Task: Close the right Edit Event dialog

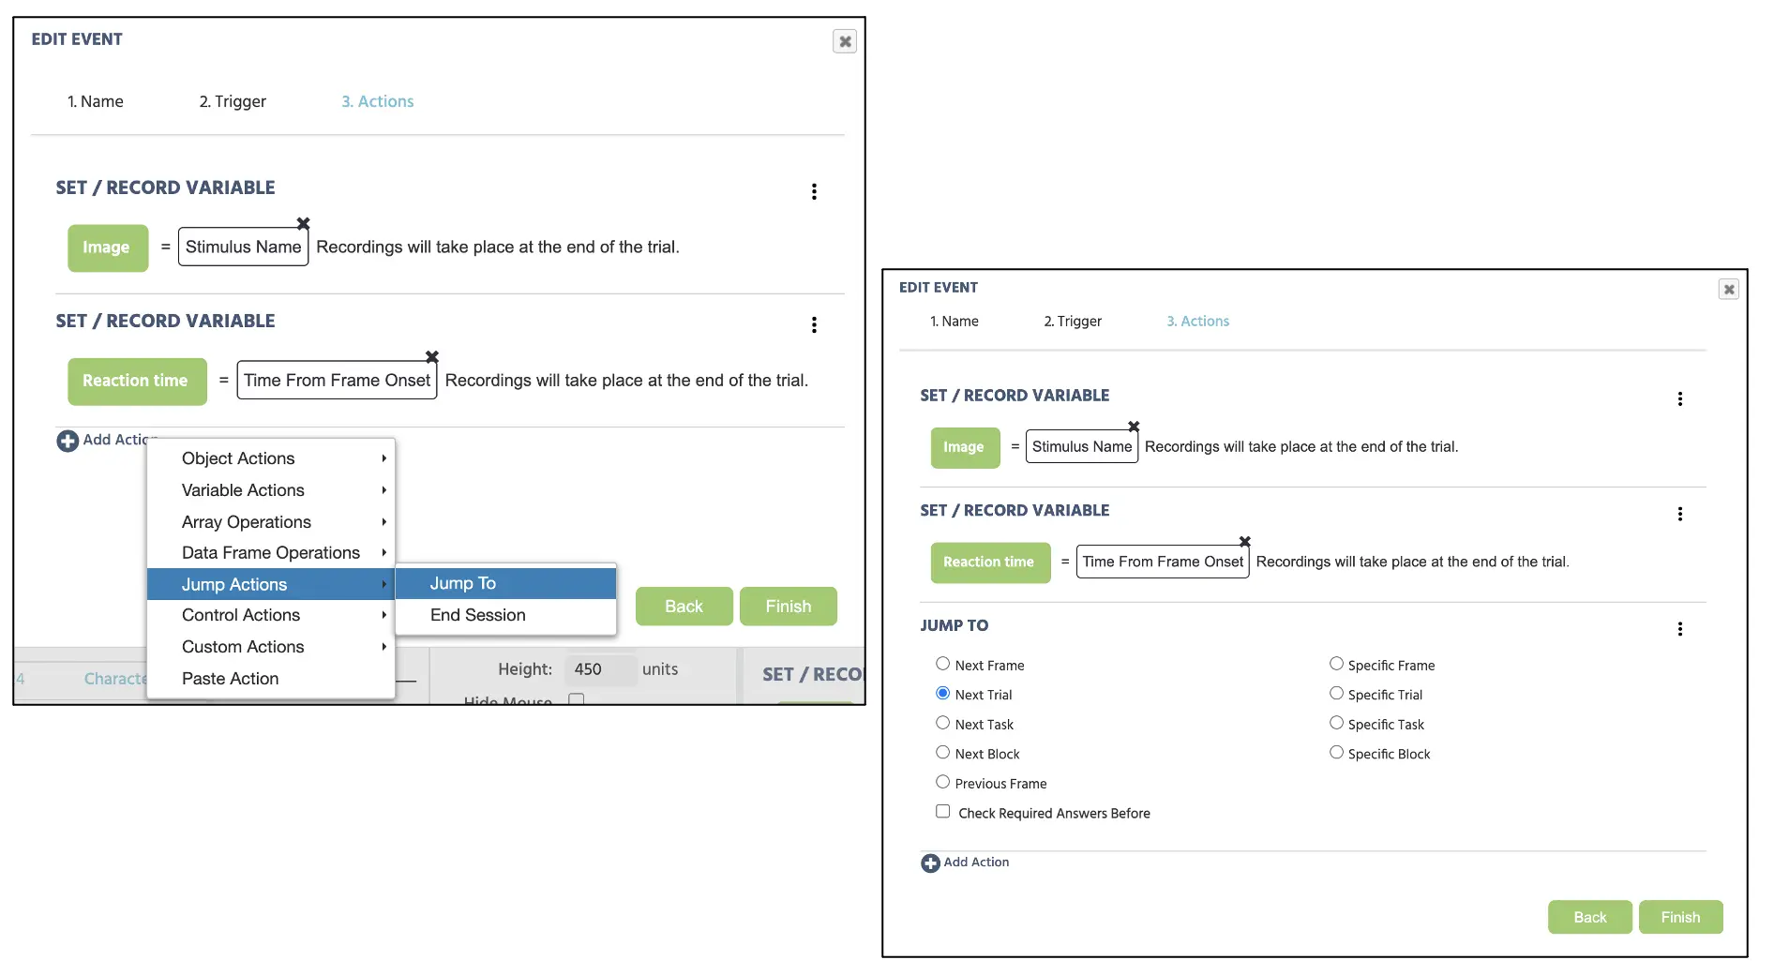Action: click(x=1729, y=289)
